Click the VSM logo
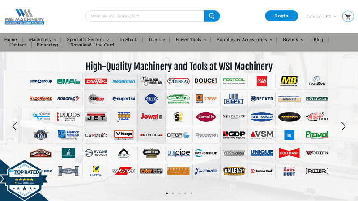The width and height of the screenshot is (358, 201). coord(262,135)
